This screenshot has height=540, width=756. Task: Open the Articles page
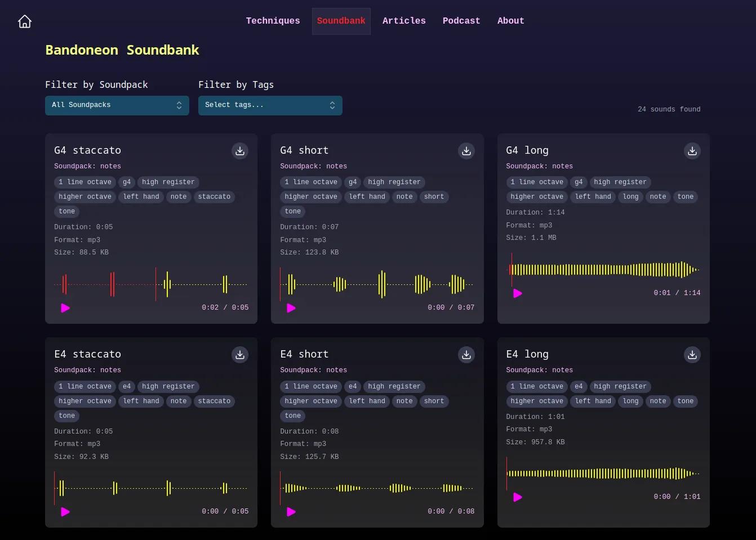(x=404, y=21)
